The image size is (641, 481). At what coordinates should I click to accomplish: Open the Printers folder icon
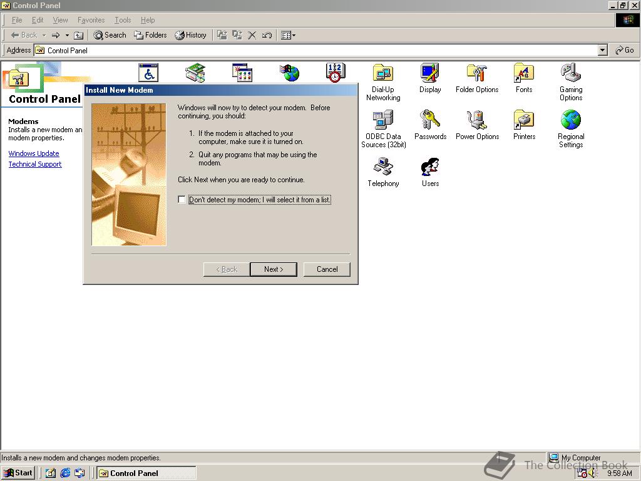[x=525, y=125]
